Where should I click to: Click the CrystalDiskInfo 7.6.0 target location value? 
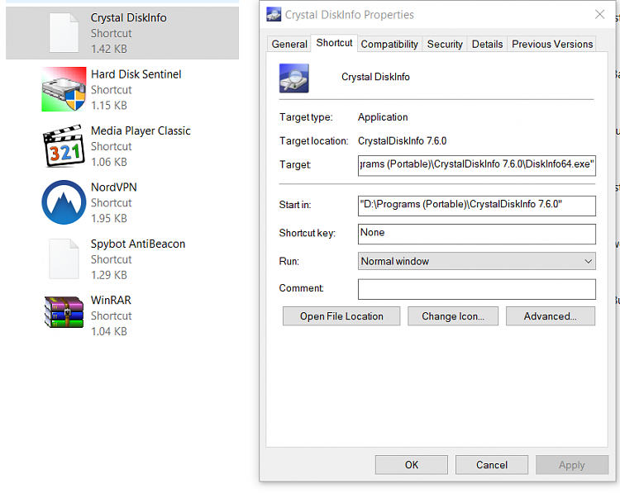tap(402, 141)
